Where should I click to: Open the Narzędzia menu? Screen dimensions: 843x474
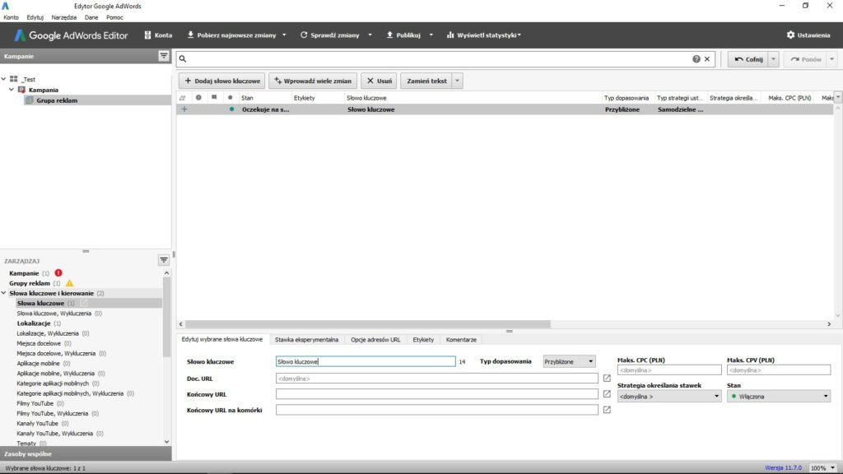click(64, 17)
